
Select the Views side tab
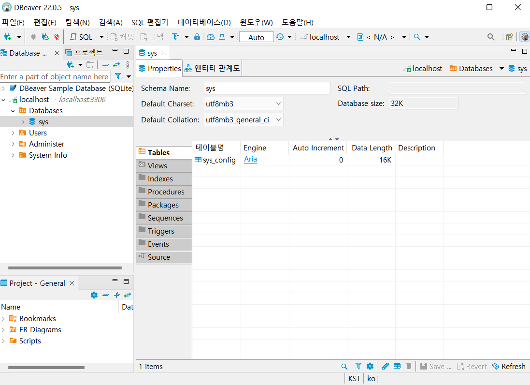tap(164, 165)
